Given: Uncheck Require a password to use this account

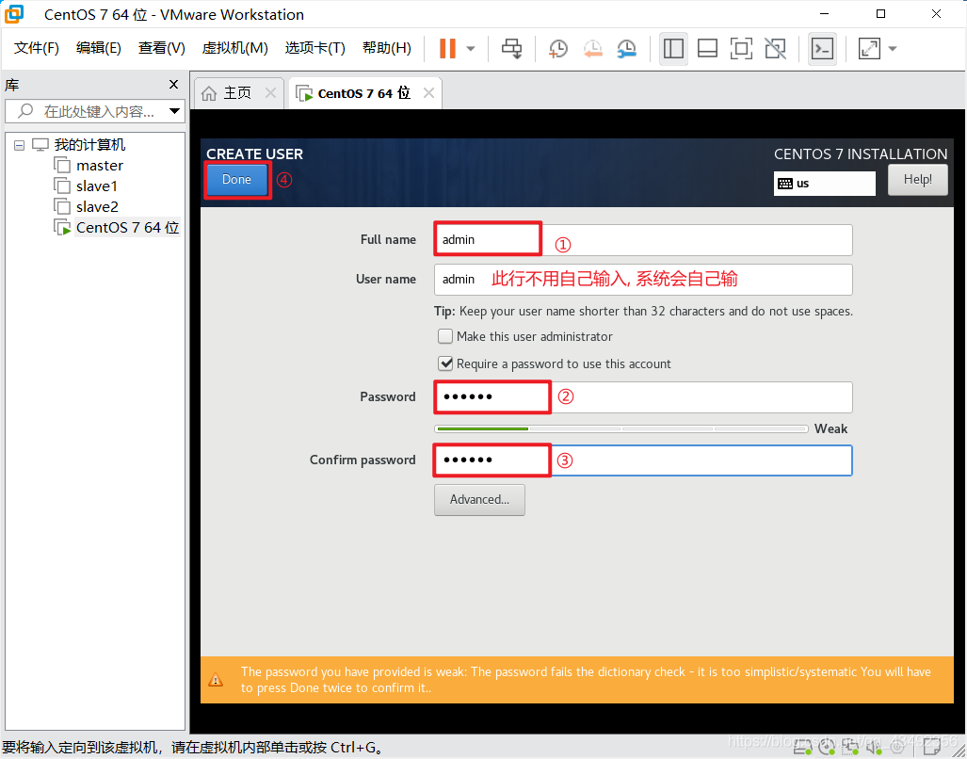Looking at the screenshot, I should click(x=445, y=363).
